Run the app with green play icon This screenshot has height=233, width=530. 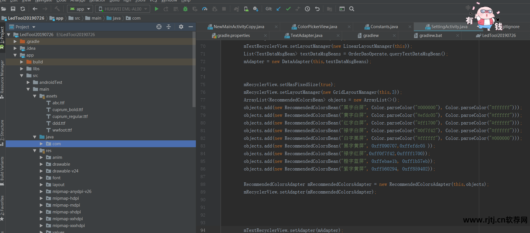click(x=156, y=9)
